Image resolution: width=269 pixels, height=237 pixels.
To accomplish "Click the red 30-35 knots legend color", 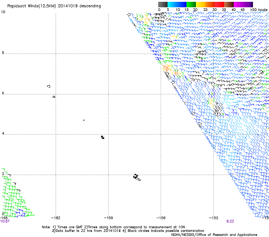I will click(x=220, y=4).
